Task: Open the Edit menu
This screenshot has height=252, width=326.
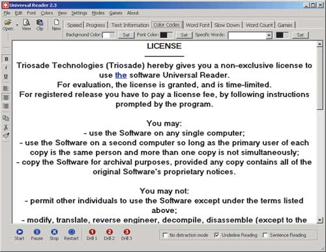Action: 18,13
